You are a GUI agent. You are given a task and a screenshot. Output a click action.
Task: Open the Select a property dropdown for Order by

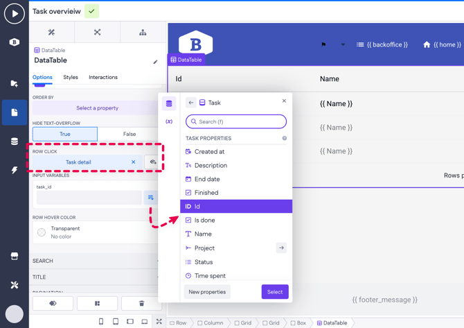(96, 108)
